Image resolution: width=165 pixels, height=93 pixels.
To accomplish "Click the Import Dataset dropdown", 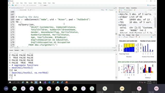I will (x=128, y=10).
